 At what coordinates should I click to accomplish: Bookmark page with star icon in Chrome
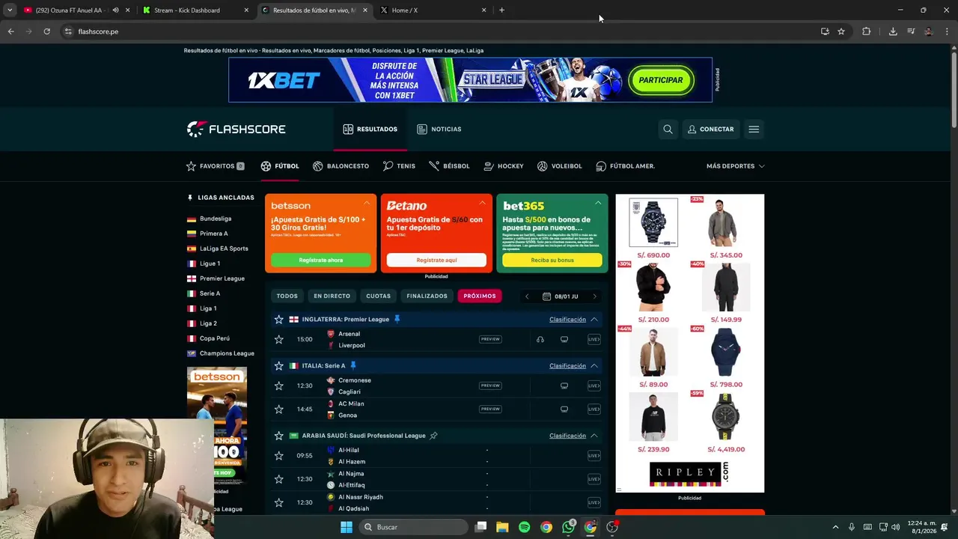841,31
